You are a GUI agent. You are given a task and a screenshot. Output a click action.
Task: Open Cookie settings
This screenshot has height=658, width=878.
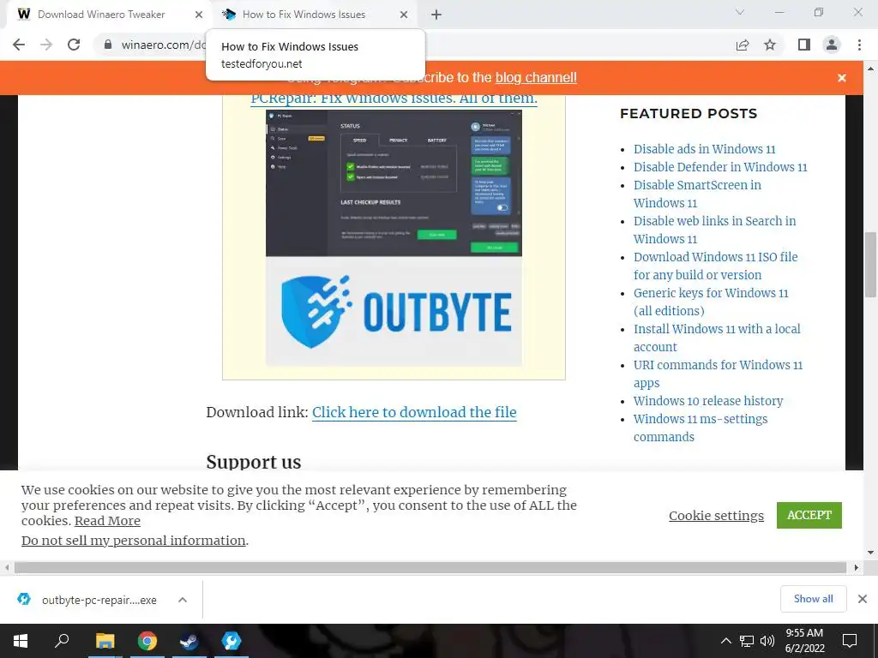pyautogui.click(x=716, y=515)
